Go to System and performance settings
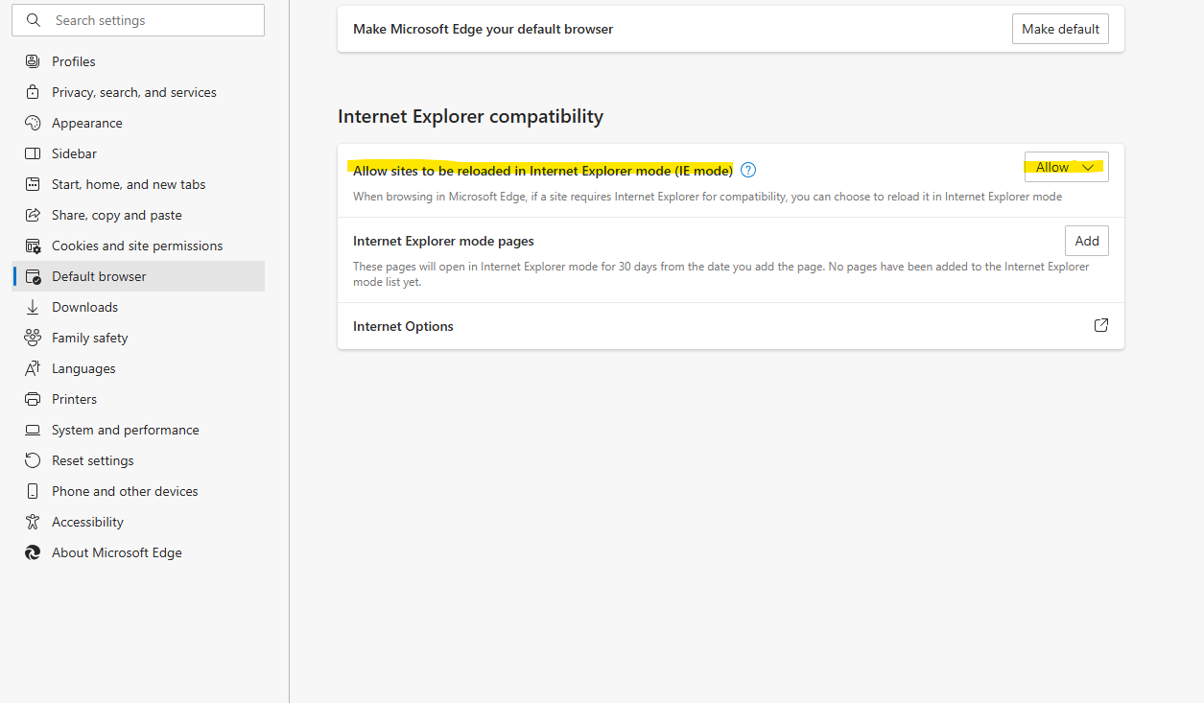 pyautogui.click(x=126, y=430)
